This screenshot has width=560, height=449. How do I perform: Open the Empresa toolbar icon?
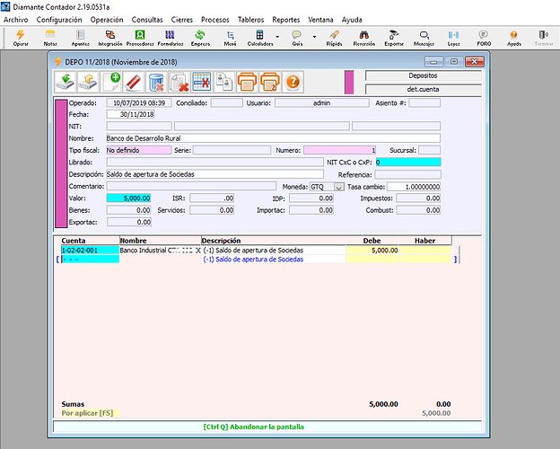click(200, 37)
